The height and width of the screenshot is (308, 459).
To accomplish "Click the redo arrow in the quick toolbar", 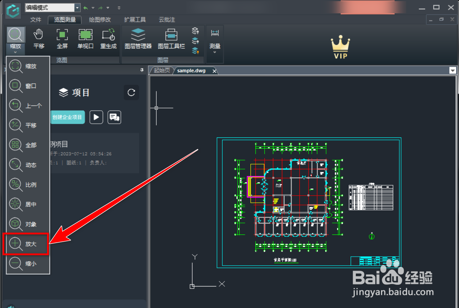I will (101, 8).
